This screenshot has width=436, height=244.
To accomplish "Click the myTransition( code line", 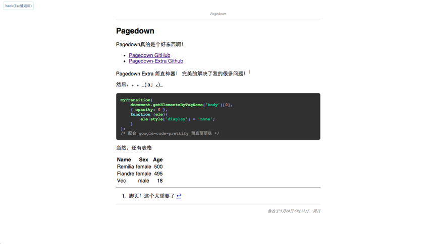I will pyautogui.click(x=136, y=100).
